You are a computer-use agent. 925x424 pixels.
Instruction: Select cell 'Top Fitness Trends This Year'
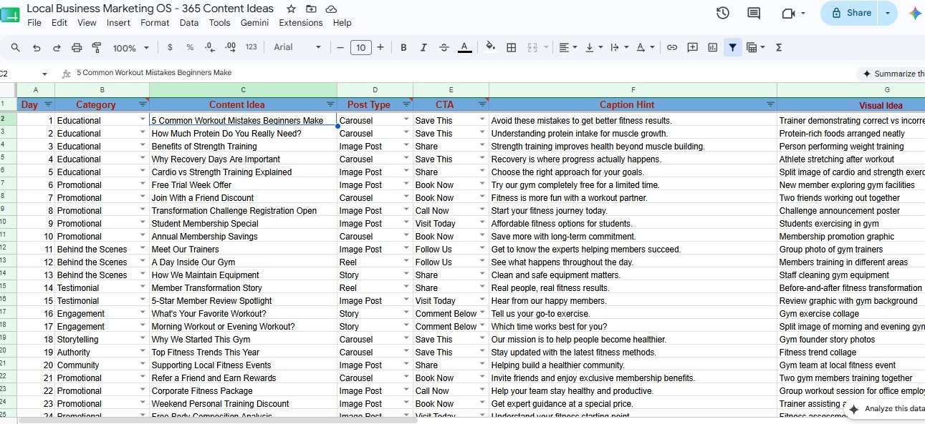pyautogui.click(x=243, y=352)
